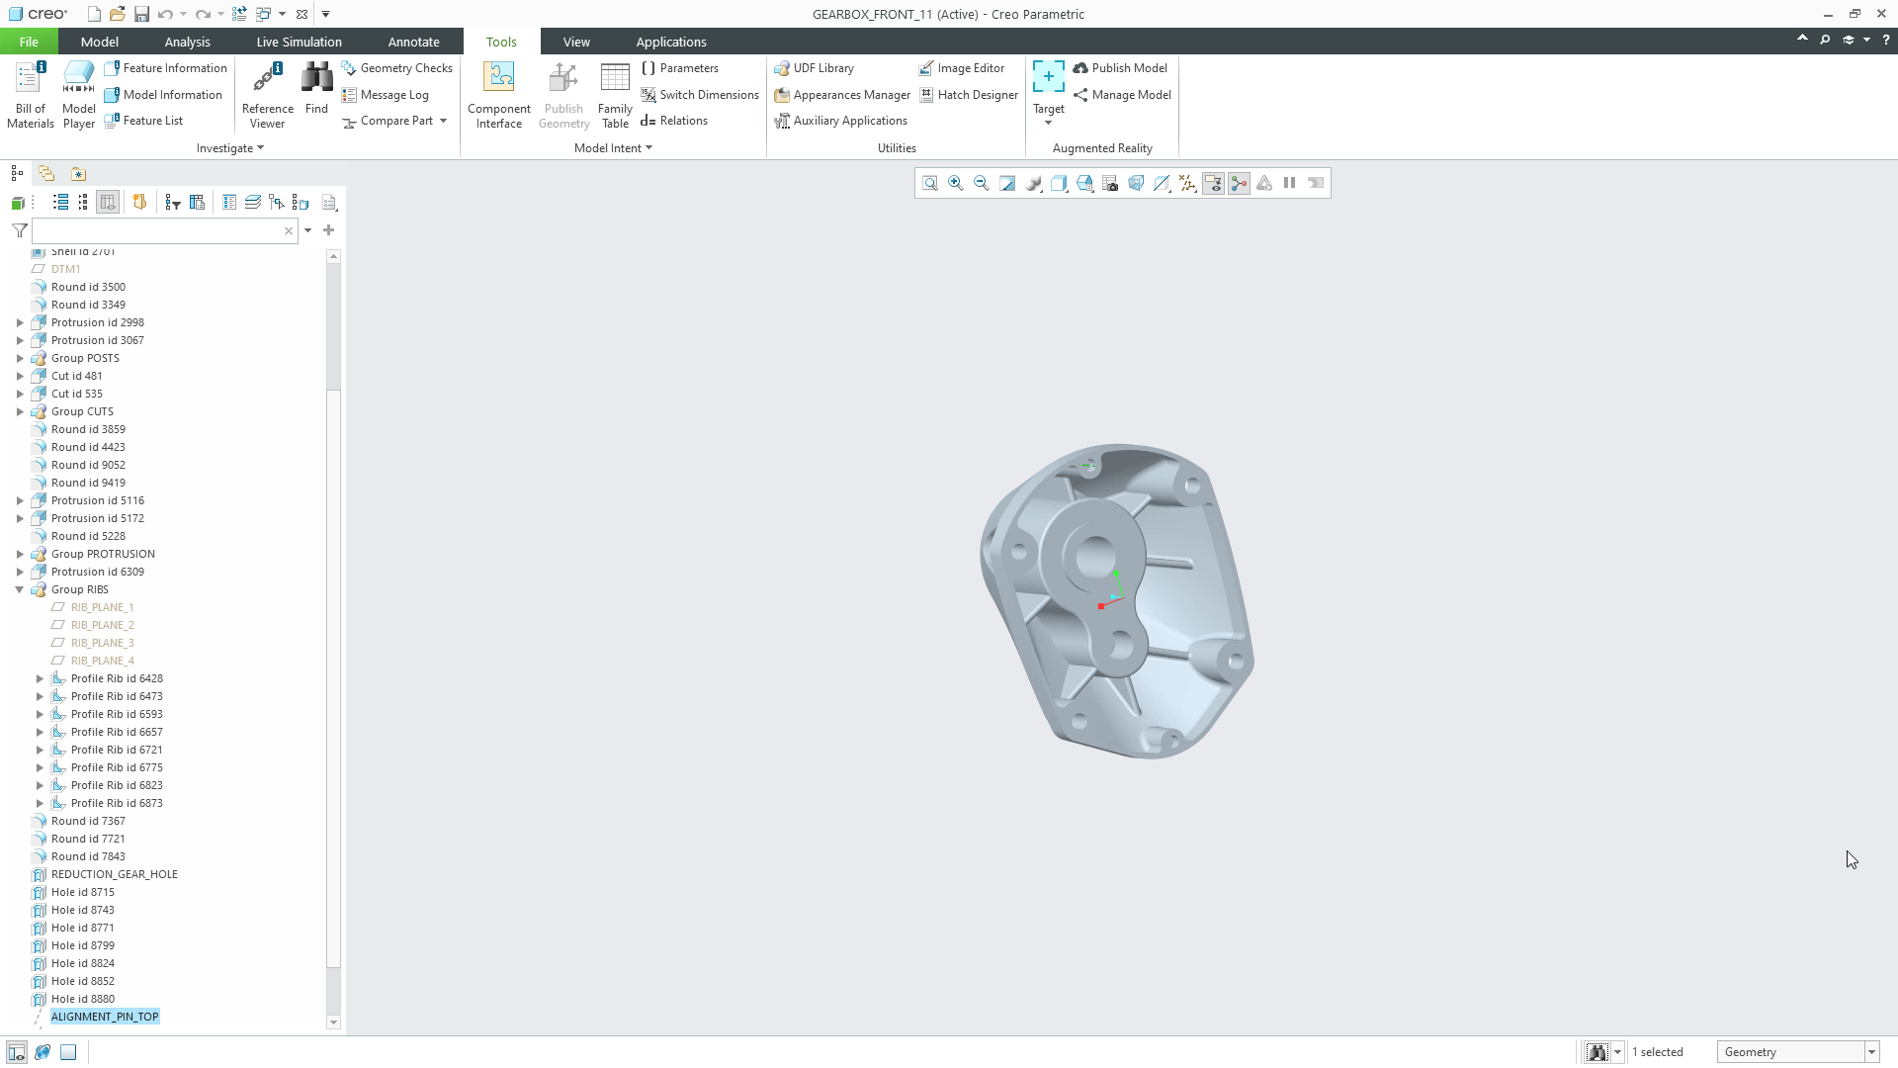Click the Refit view icon
1898x1068 pixels.
(930, 183)
